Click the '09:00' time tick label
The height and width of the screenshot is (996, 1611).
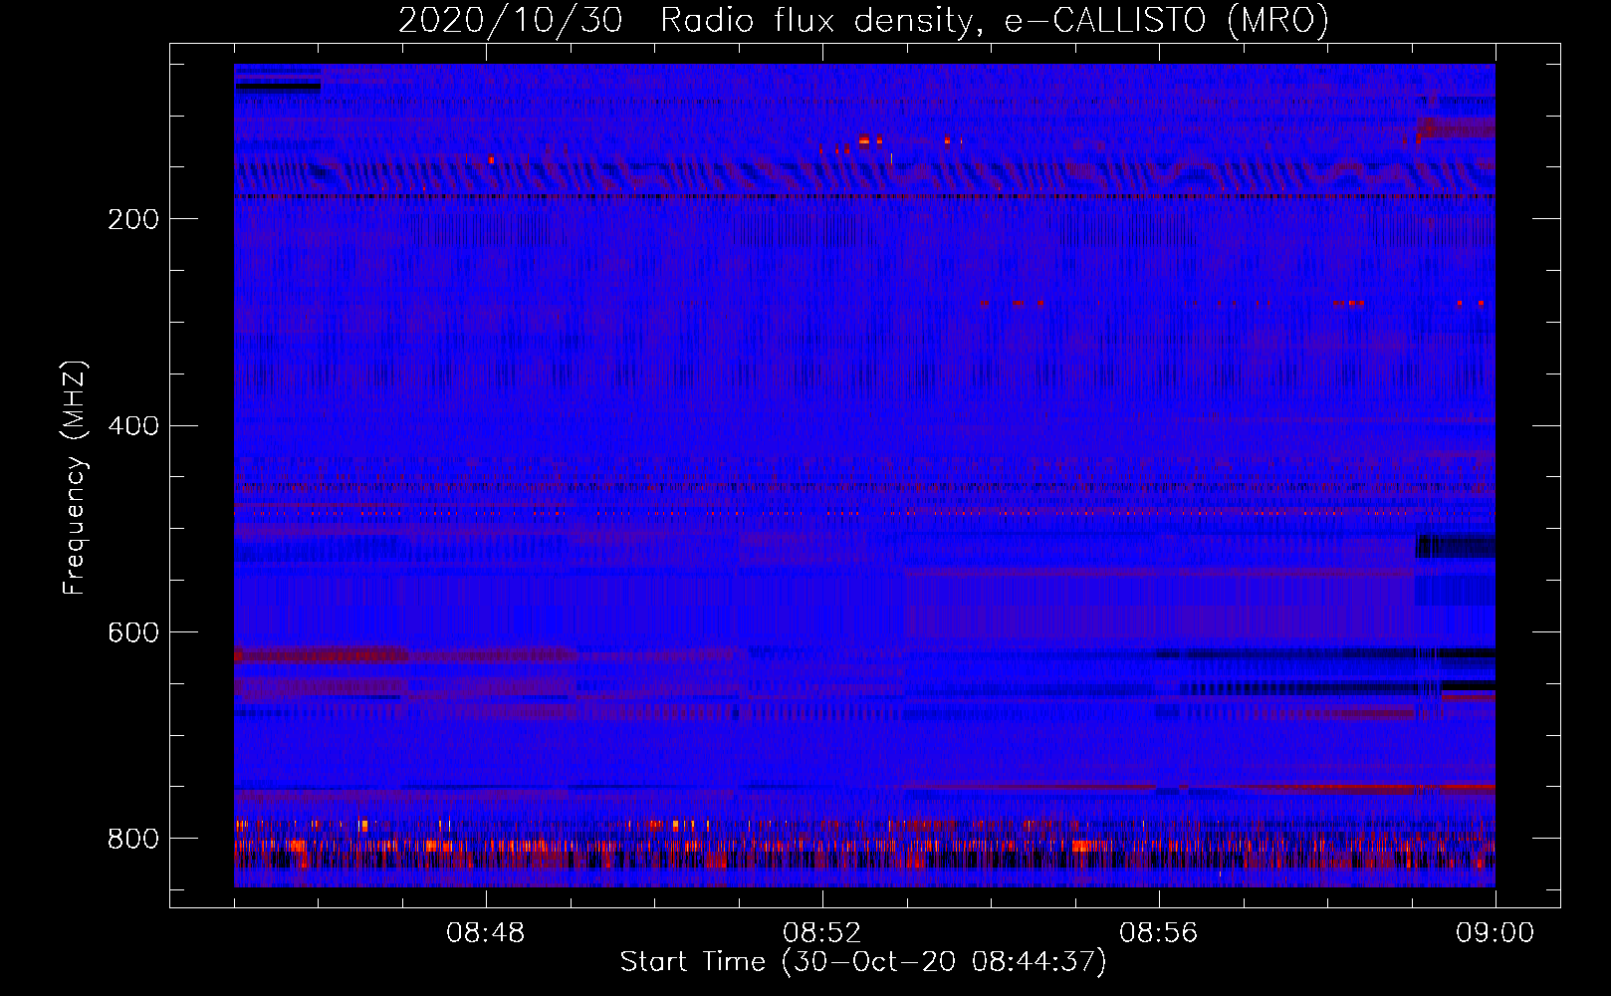(x=1496, y=933)
